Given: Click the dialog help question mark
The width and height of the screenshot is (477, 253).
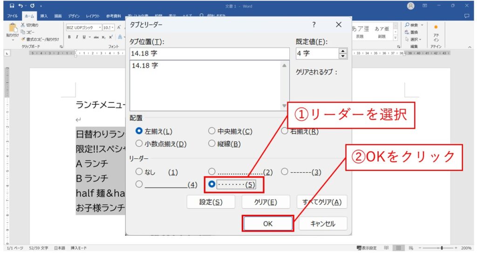Looking at the screenshot, I should [314, 25].
